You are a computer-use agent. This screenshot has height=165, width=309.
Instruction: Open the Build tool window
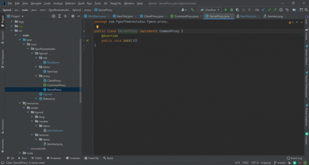[x=108, y=158]
